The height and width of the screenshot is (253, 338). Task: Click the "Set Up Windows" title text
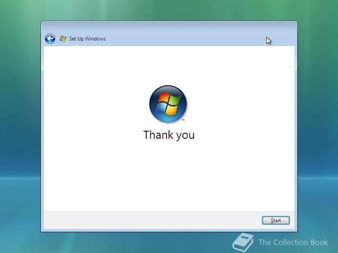[x=87, y=39]
